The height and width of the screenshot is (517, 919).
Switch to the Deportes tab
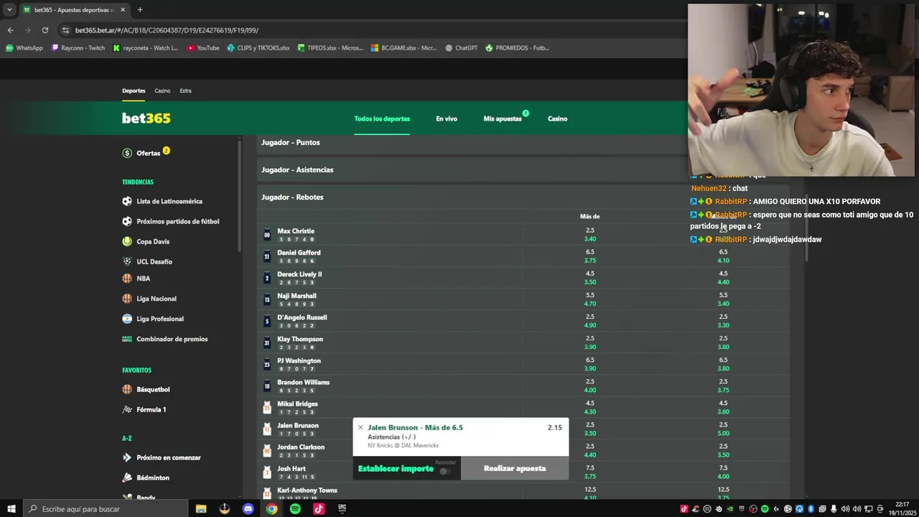[134, 91]
